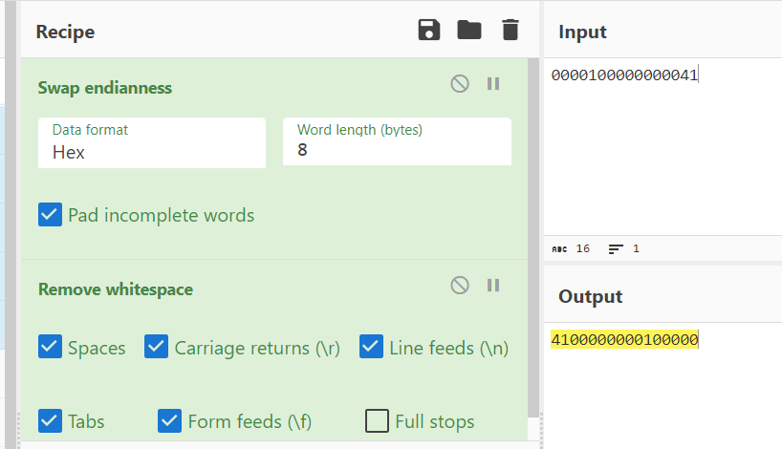Screen dimensions: 782x449
Task: Toggle Pad incomplete words checkbox
Action: [x=51, y=215]
